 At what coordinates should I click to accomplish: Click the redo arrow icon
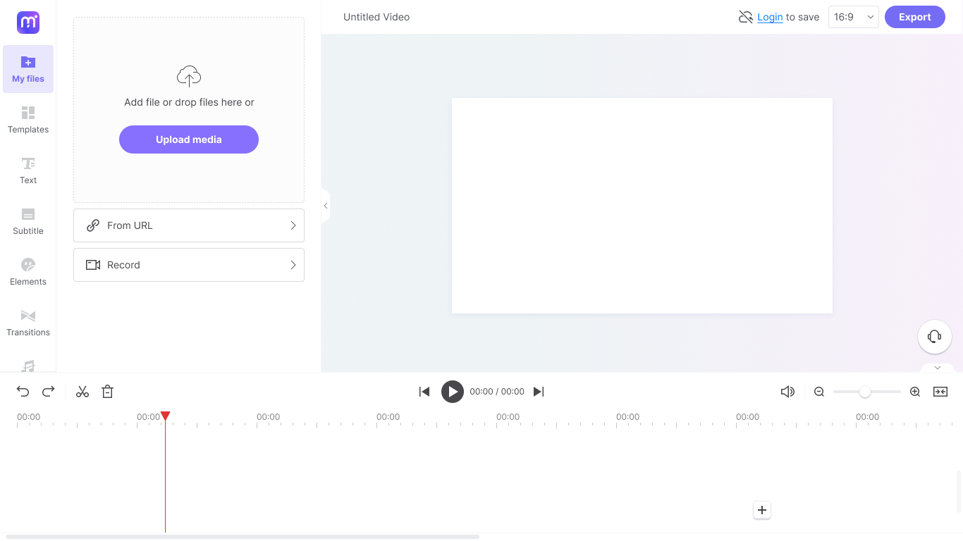pos(49,392)
